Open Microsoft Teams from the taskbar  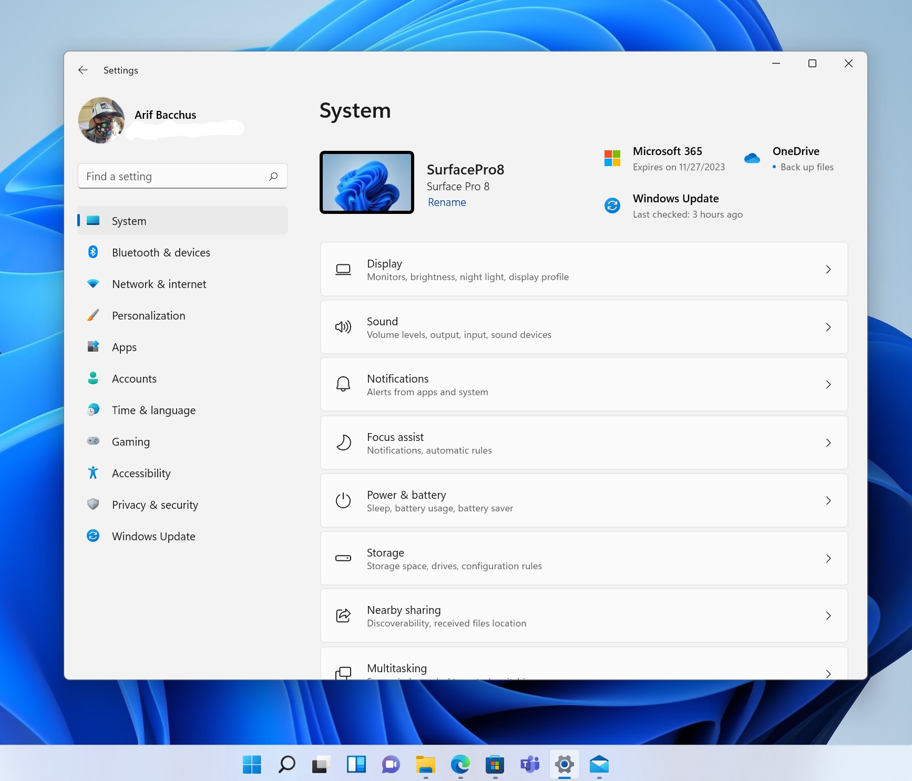click(x=530, y=764)
